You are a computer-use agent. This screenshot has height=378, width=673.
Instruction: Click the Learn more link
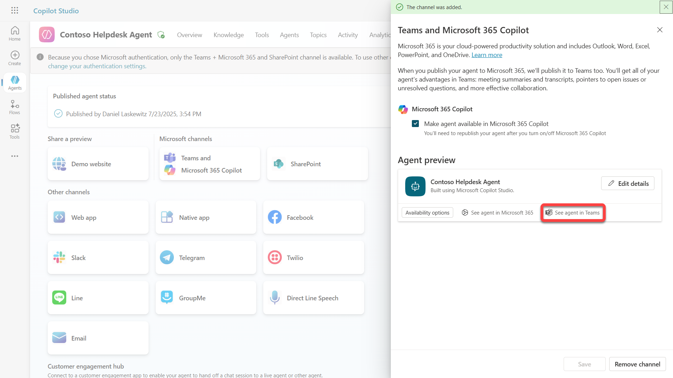pos(487,55)
